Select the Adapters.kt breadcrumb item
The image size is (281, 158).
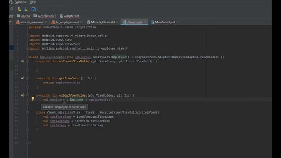[69, 16]
